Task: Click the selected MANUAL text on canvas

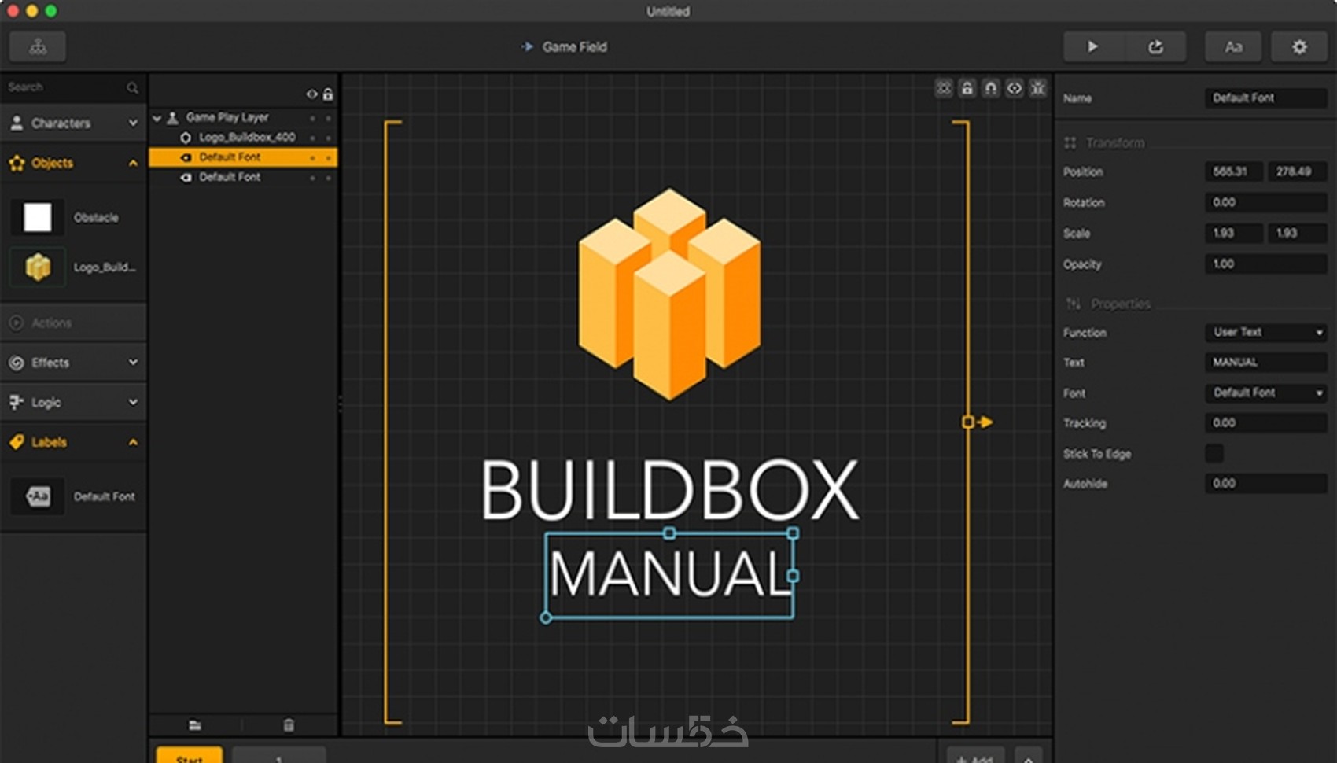Action: click(x=669, y=574)
